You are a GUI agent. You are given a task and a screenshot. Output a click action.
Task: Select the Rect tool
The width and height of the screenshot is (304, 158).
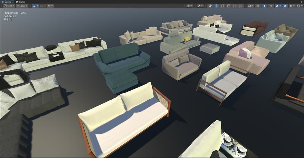point(235,6)
